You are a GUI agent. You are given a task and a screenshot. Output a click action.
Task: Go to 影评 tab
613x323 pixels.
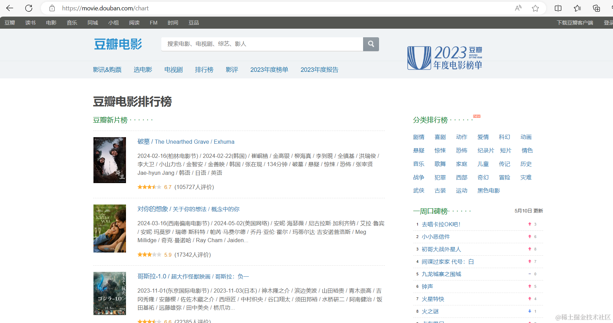click(232, 70)
